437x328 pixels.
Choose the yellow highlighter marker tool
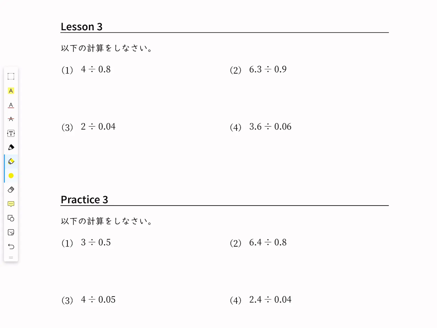11,161
